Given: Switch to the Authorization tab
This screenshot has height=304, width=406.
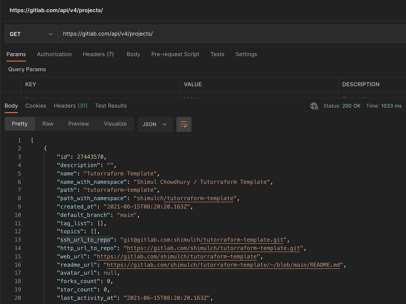Looking at the screenshot, I should (x=54, y=54).
